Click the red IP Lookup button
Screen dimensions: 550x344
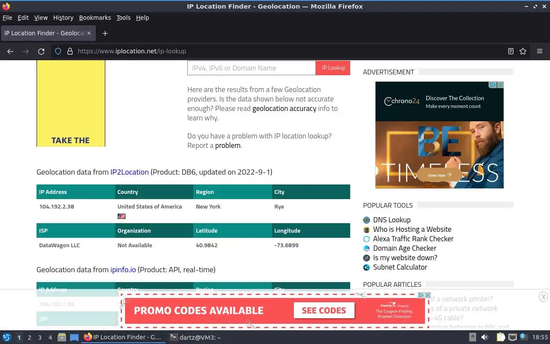click(333, 68)
